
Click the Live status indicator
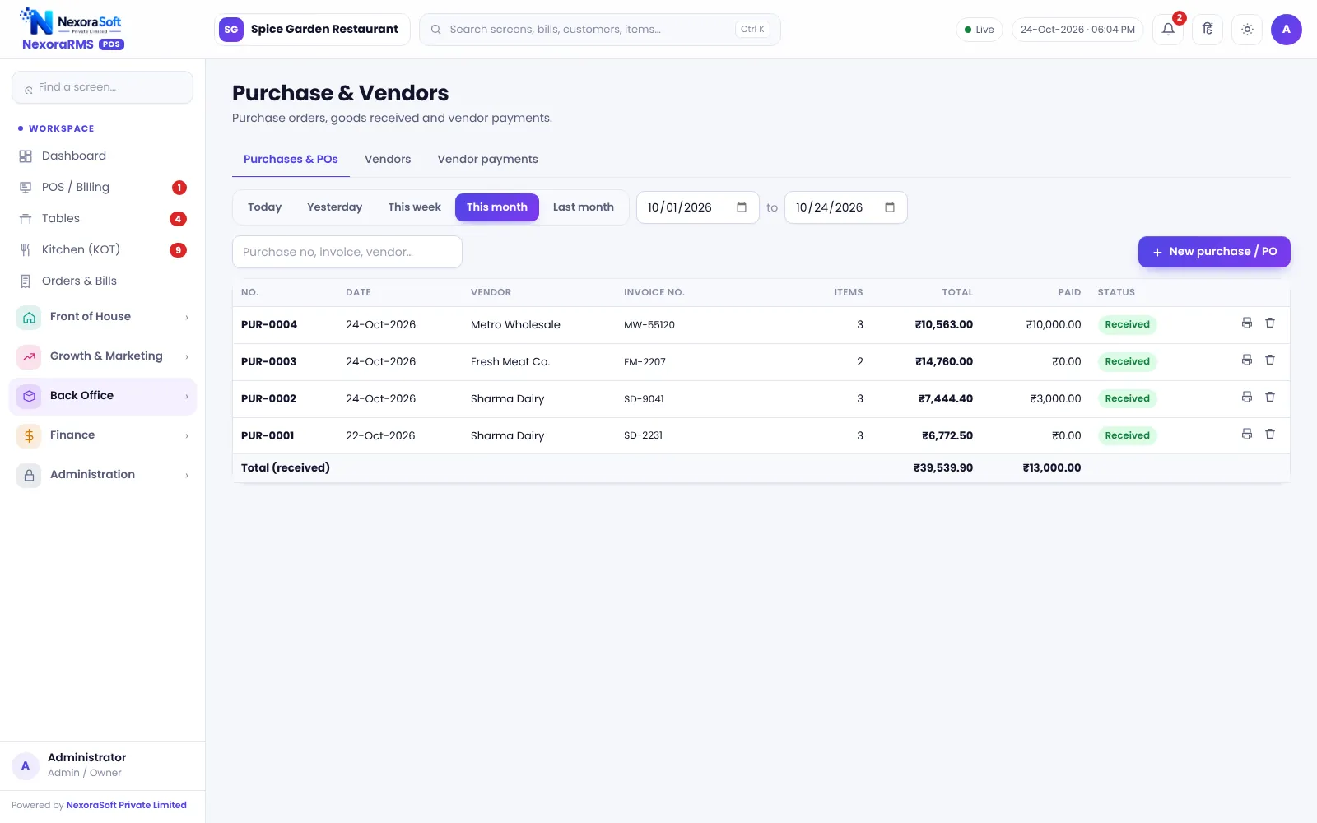coord(980,30)
